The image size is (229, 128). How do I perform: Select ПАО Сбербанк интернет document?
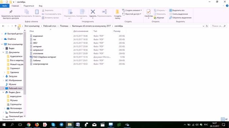tap(44, 57)
